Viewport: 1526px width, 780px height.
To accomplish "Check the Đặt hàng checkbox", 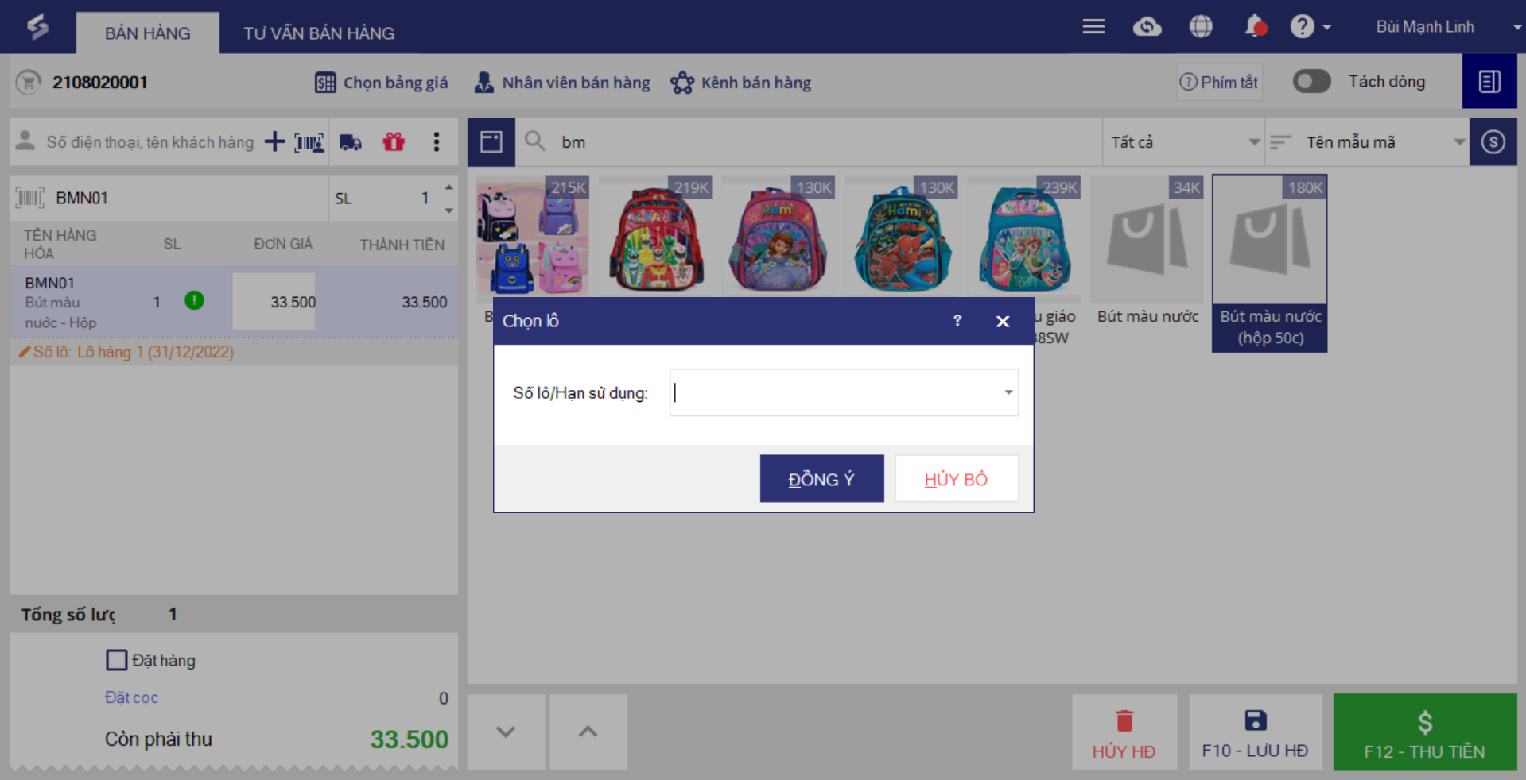I will click(117, 660).
